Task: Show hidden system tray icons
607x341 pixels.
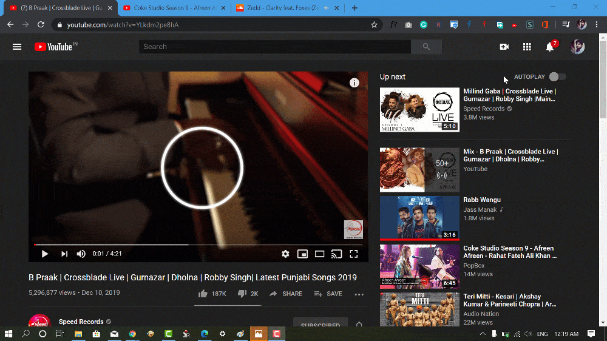Action: tap(483, 334)
